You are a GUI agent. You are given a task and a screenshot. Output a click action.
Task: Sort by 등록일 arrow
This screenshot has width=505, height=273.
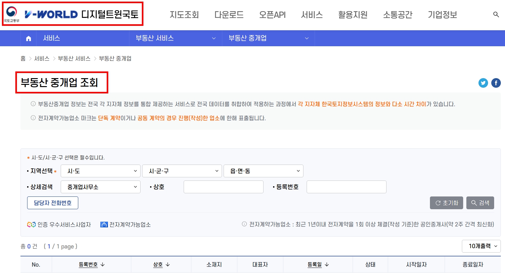[327, 265]
